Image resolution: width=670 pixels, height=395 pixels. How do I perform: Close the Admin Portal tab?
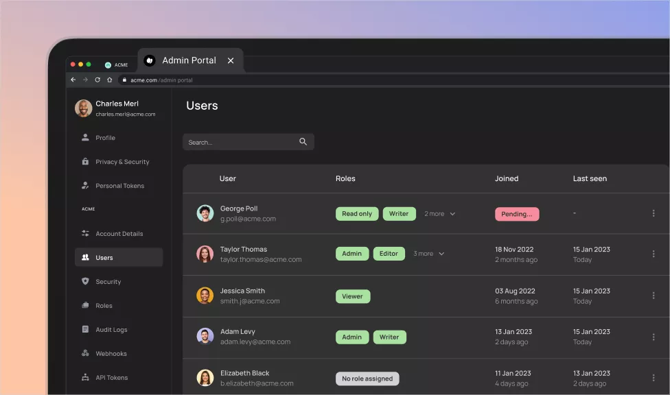click(231, 60)
